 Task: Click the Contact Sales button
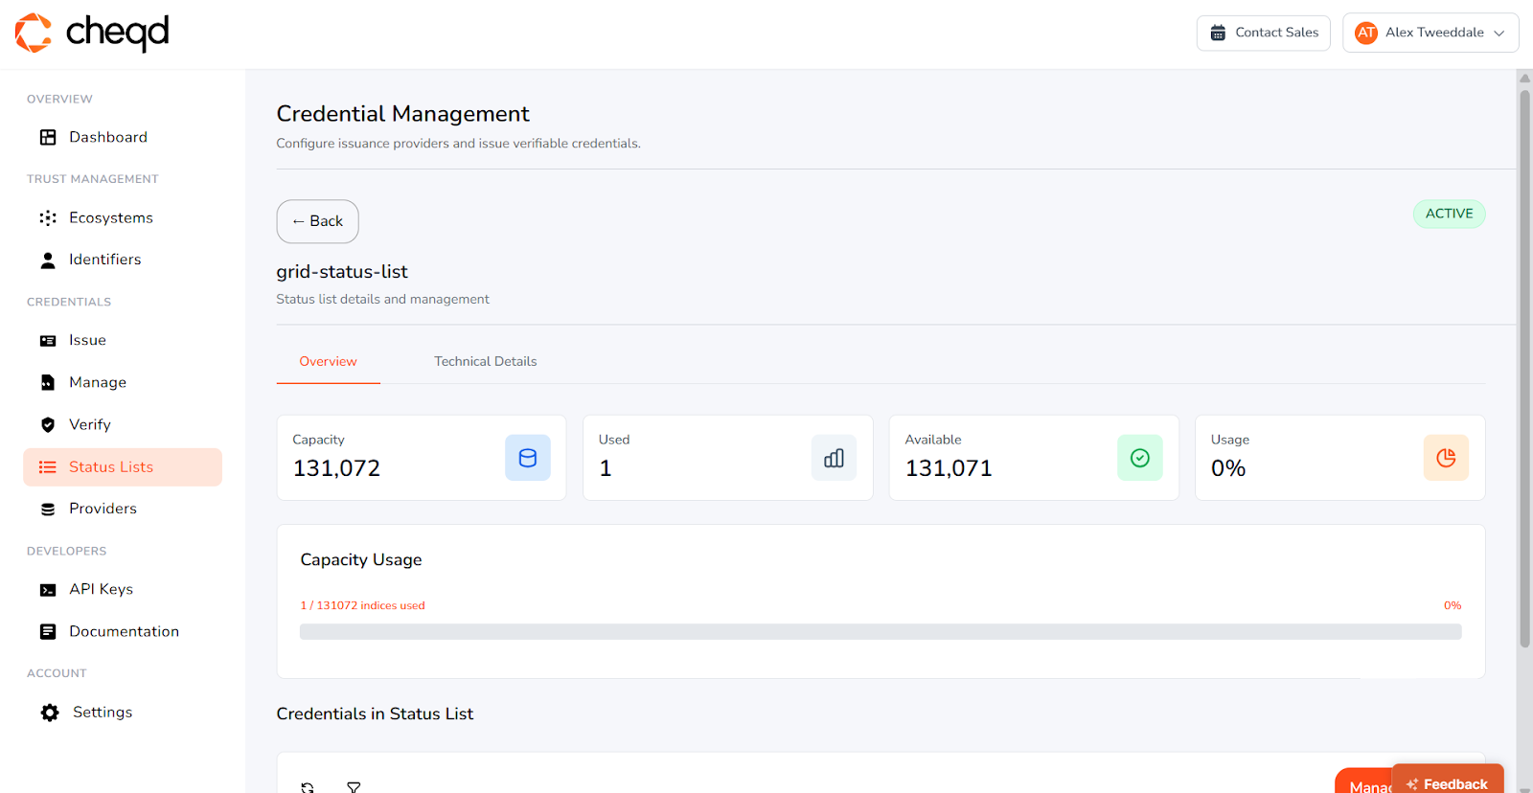[1263, 33]
